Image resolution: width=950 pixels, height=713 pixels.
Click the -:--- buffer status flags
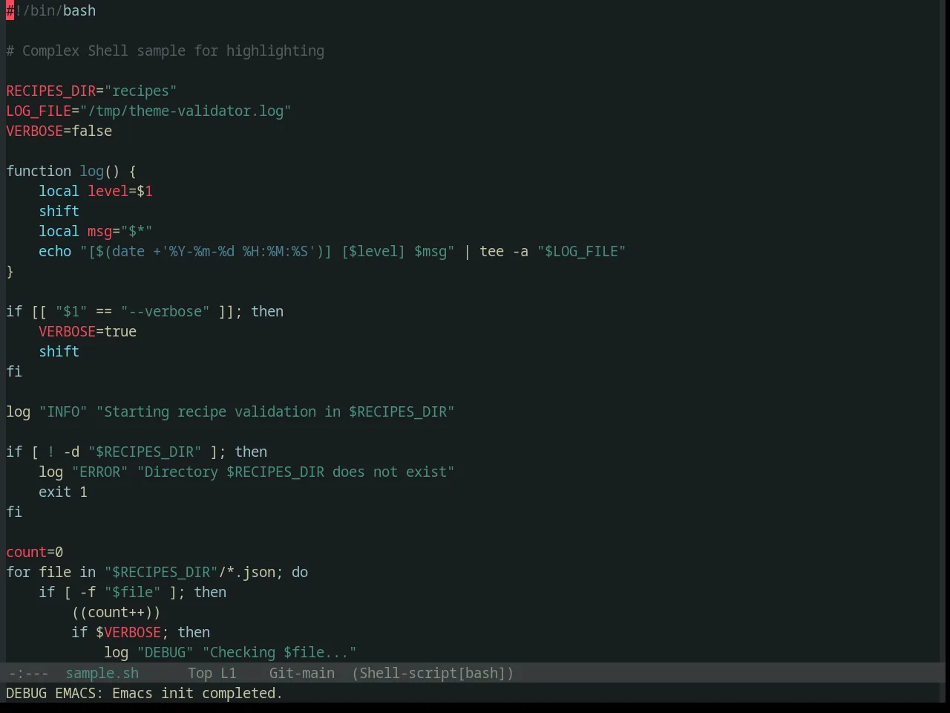point(28,673)
